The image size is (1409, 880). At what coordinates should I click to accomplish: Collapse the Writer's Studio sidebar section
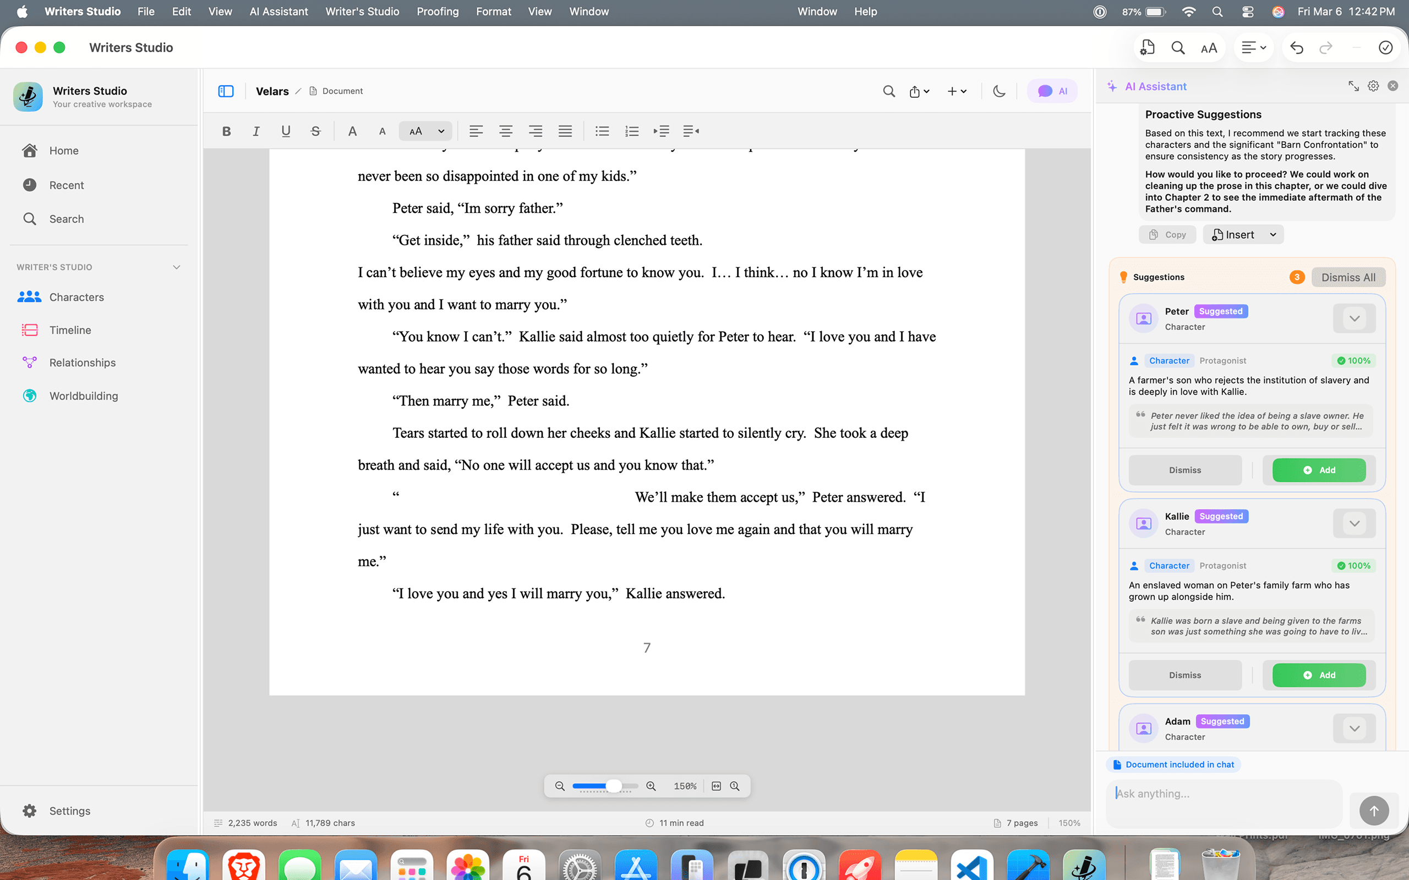[x=177, y=267]
